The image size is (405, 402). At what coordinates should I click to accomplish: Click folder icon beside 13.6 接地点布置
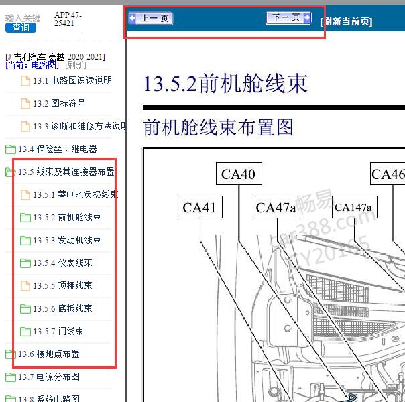(10, 354)
